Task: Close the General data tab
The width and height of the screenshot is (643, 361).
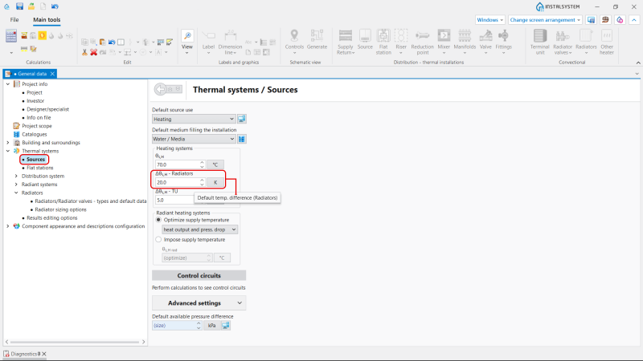Action: [x=52, y=74]
